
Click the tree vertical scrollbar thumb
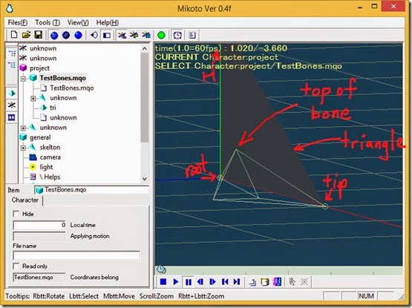click(145, 97)
